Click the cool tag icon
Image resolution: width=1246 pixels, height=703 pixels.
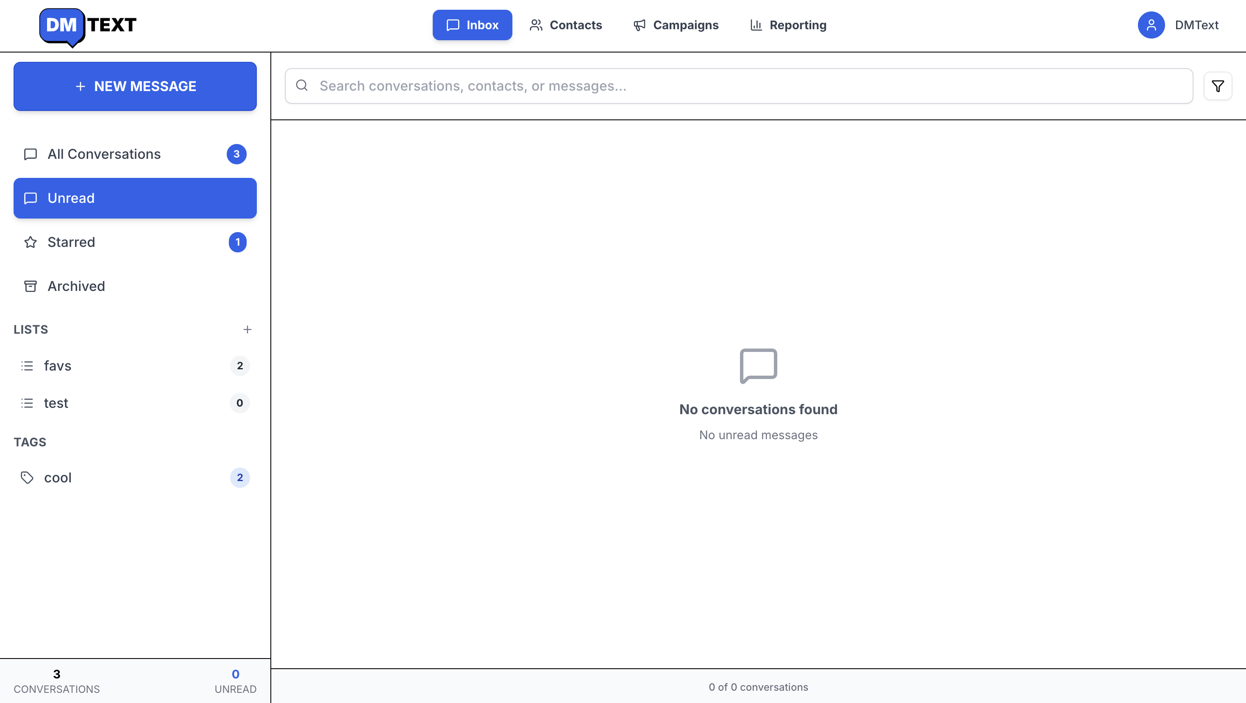[x=27, y=478]
